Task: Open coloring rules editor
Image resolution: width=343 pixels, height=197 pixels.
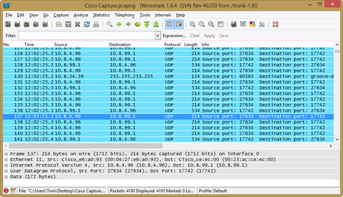Action: point(252,24)
